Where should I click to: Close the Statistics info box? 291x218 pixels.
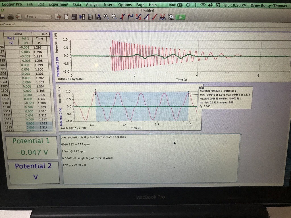coord(200,88)
